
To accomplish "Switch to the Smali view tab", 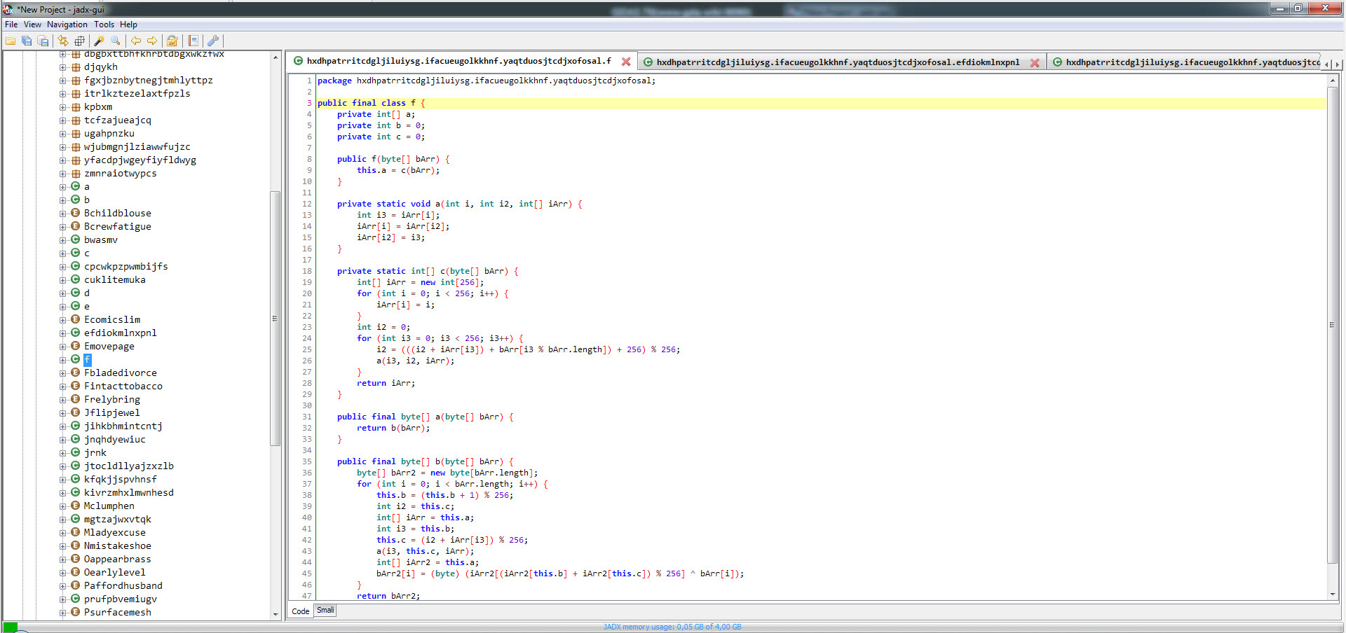I will [x=325, y=611].
